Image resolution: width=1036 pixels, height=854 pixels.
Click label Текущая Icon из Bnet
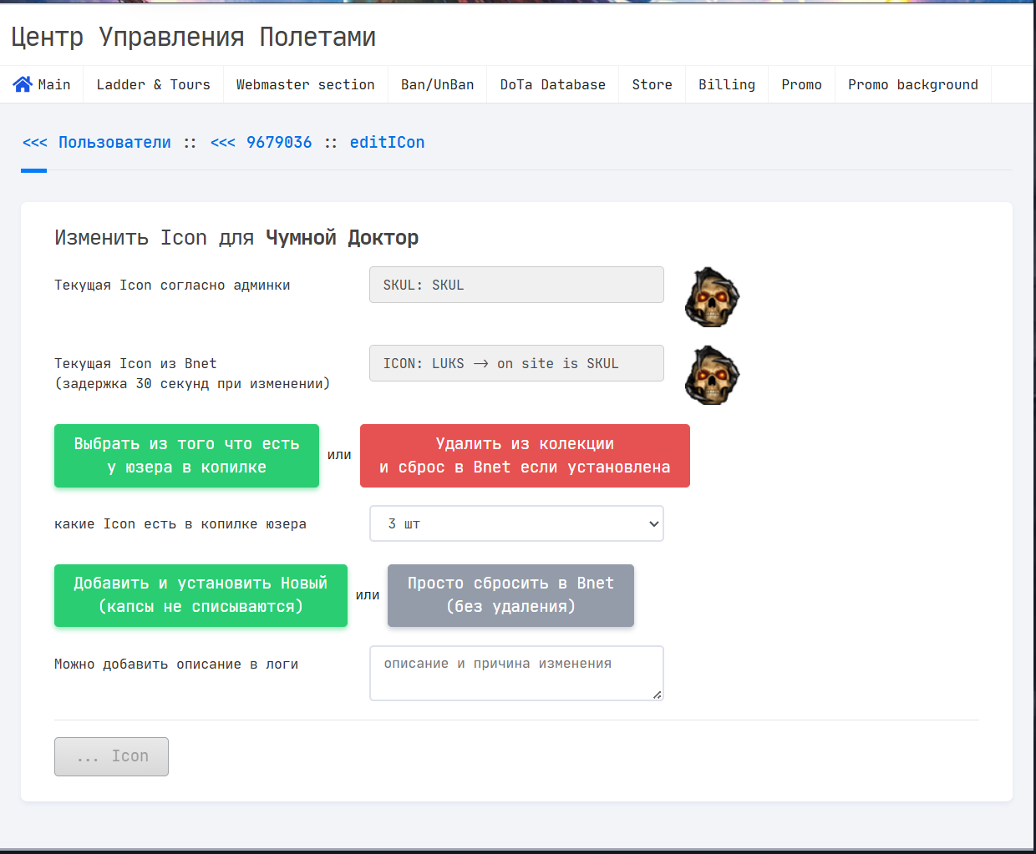[135, 364]
